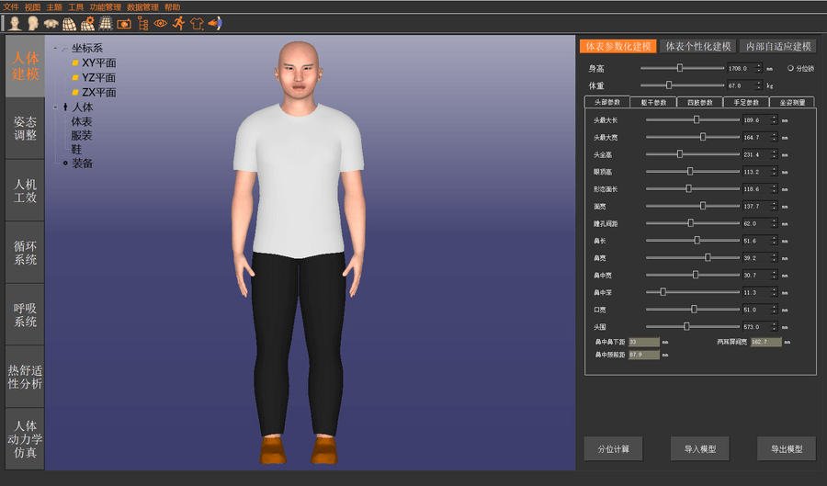Toggle the ZX平面 yellow square

tap(75, 93)
